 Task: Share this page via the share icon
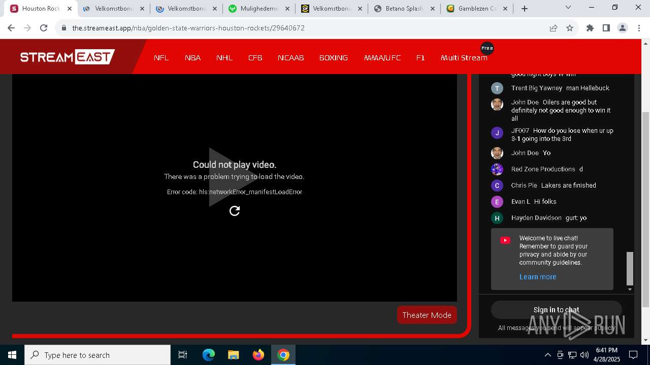[x=554, y=28]
